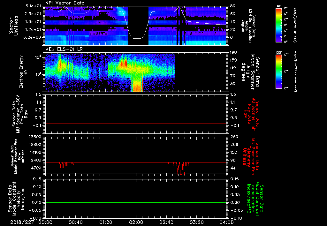
Task: Click the 98 telemetry axis value
Action: click(233, 160)
